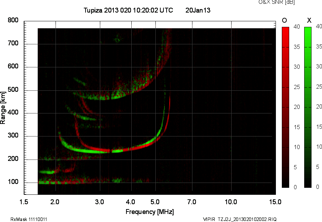Click the 100 tick on the Range axis
Viewport: 322px width, 222px height.
[13, 182]
